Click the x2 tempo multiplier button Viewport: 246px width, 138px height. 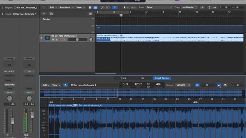click(x=148, y=84)
